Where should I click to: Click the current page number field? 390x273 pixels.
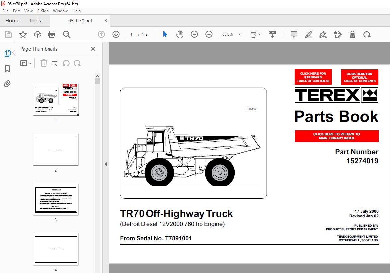point(131,34)
